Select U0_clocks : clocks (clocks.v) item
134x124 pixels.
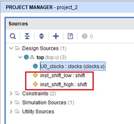pyautogui.click(x=73, y=66)
